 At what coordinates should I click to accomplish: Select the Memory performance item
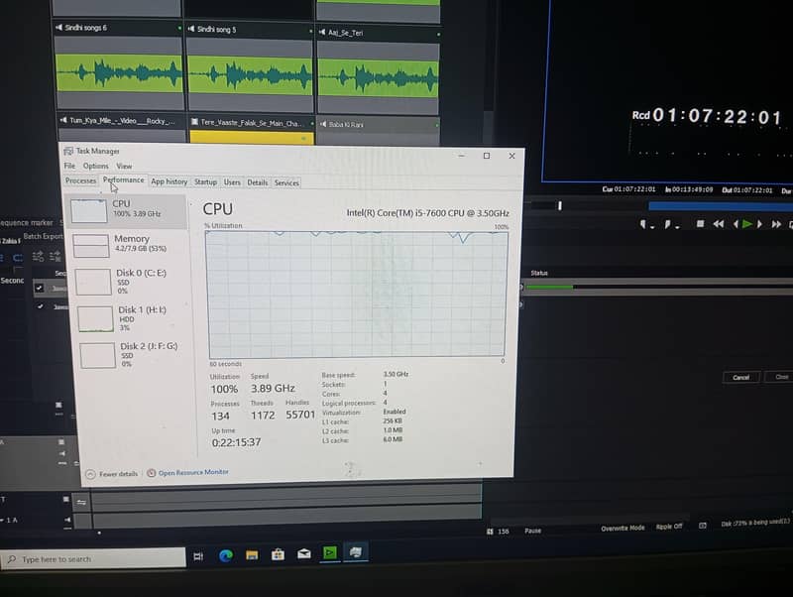pyautogui.click(x=130, y=244)
